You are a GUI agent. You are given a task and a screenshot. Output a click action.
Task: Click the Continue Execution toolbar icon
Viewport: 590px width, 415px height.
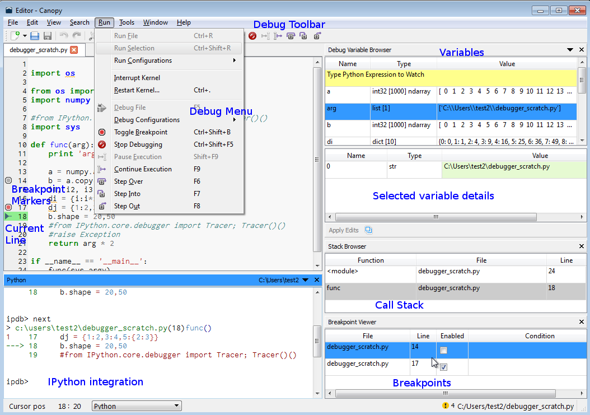pyautogui.click(x=278, y=36)
